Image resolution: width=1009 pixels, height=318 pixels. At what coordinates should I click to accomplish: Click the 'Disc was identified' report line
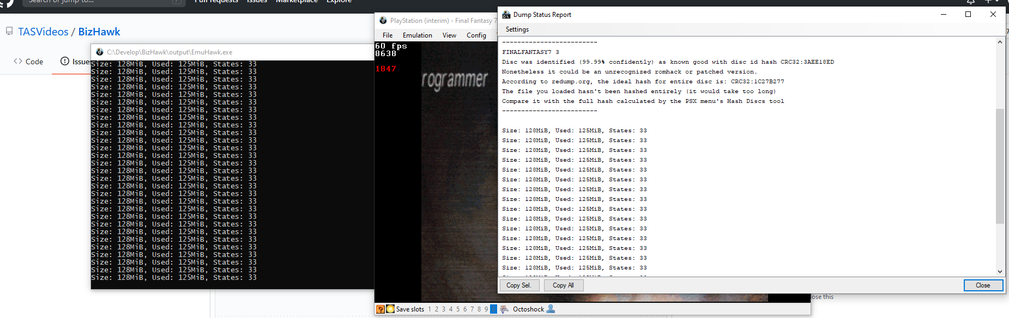668,62
